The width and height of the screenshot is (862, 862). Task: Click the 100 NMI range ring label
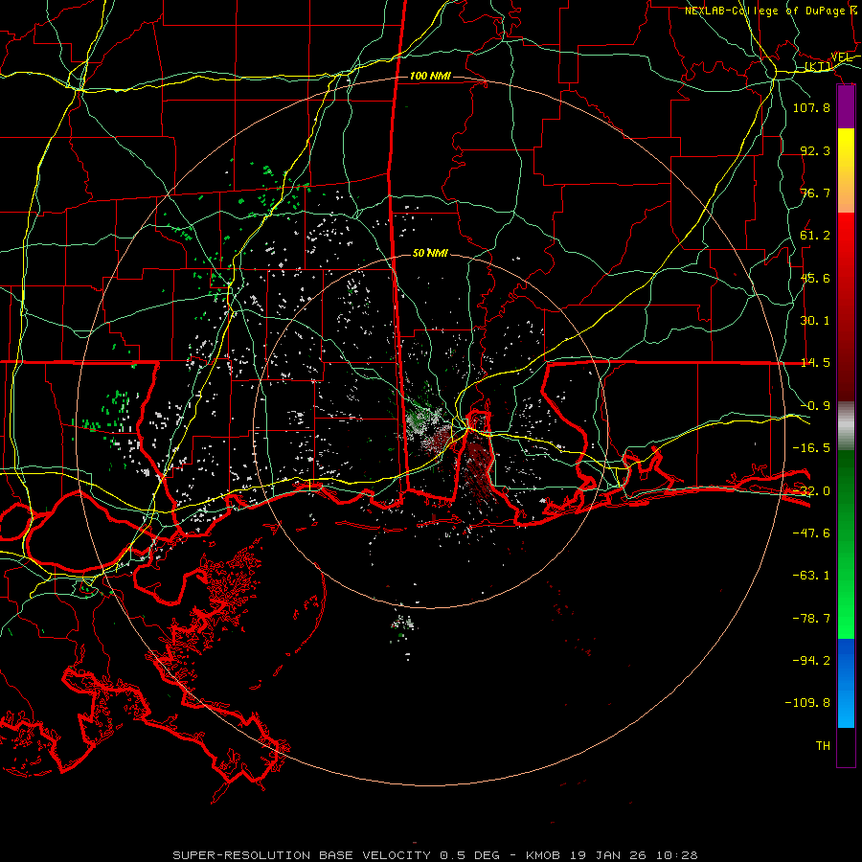click(x=430, y=76)
